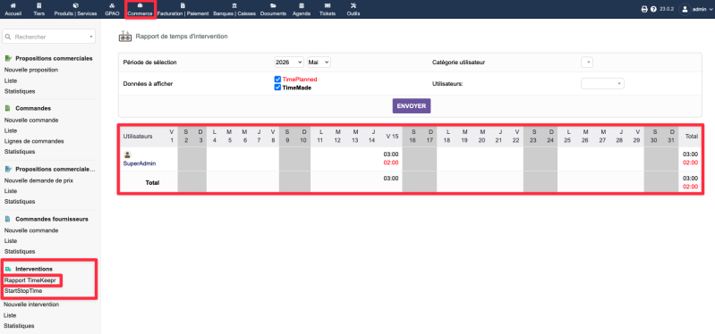Viewport: 715px width, 334px height.
Task: Click the V 15 column header
Action: click(x=392, y=136)
